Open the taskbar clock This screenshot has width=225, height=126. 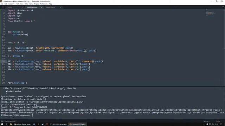point(217,124)
